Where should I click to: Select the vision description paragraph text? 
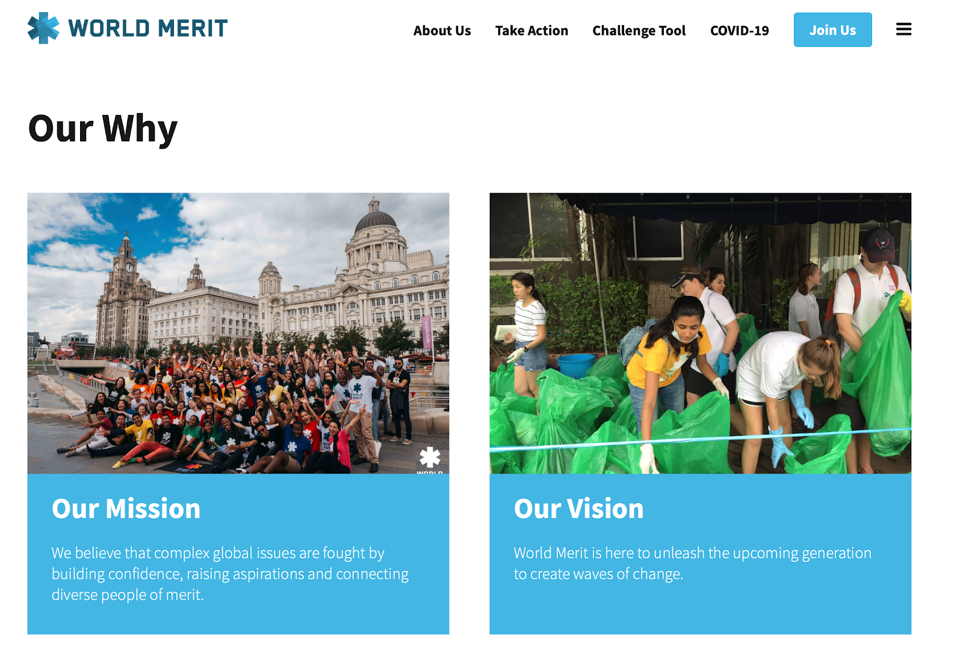[x=692, y=563]
